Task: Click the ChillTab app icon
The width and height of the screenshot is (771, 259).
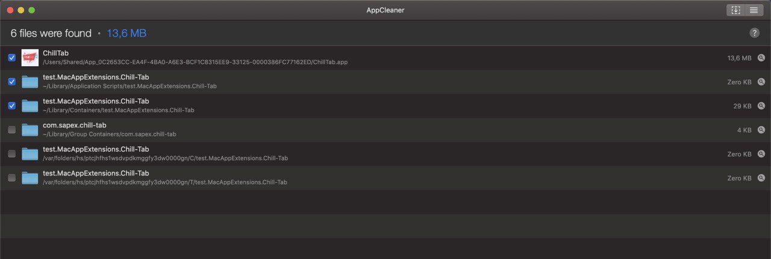Action: coord(30,58)
